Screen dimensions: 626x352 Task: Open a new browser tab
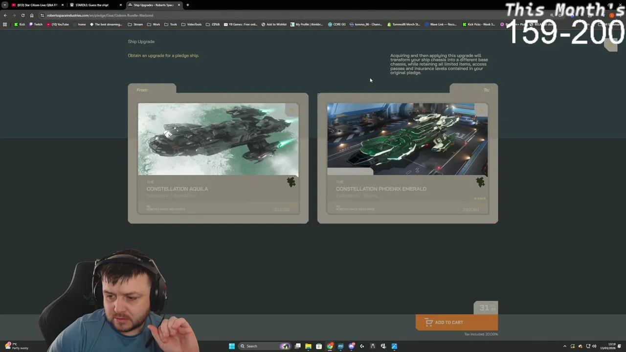(x=188, y=5)
